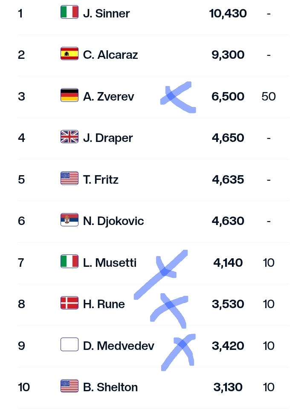Click the US flag next to B. Shelton
This screenshot has height=410, width=307.
[x=70, y=386]
